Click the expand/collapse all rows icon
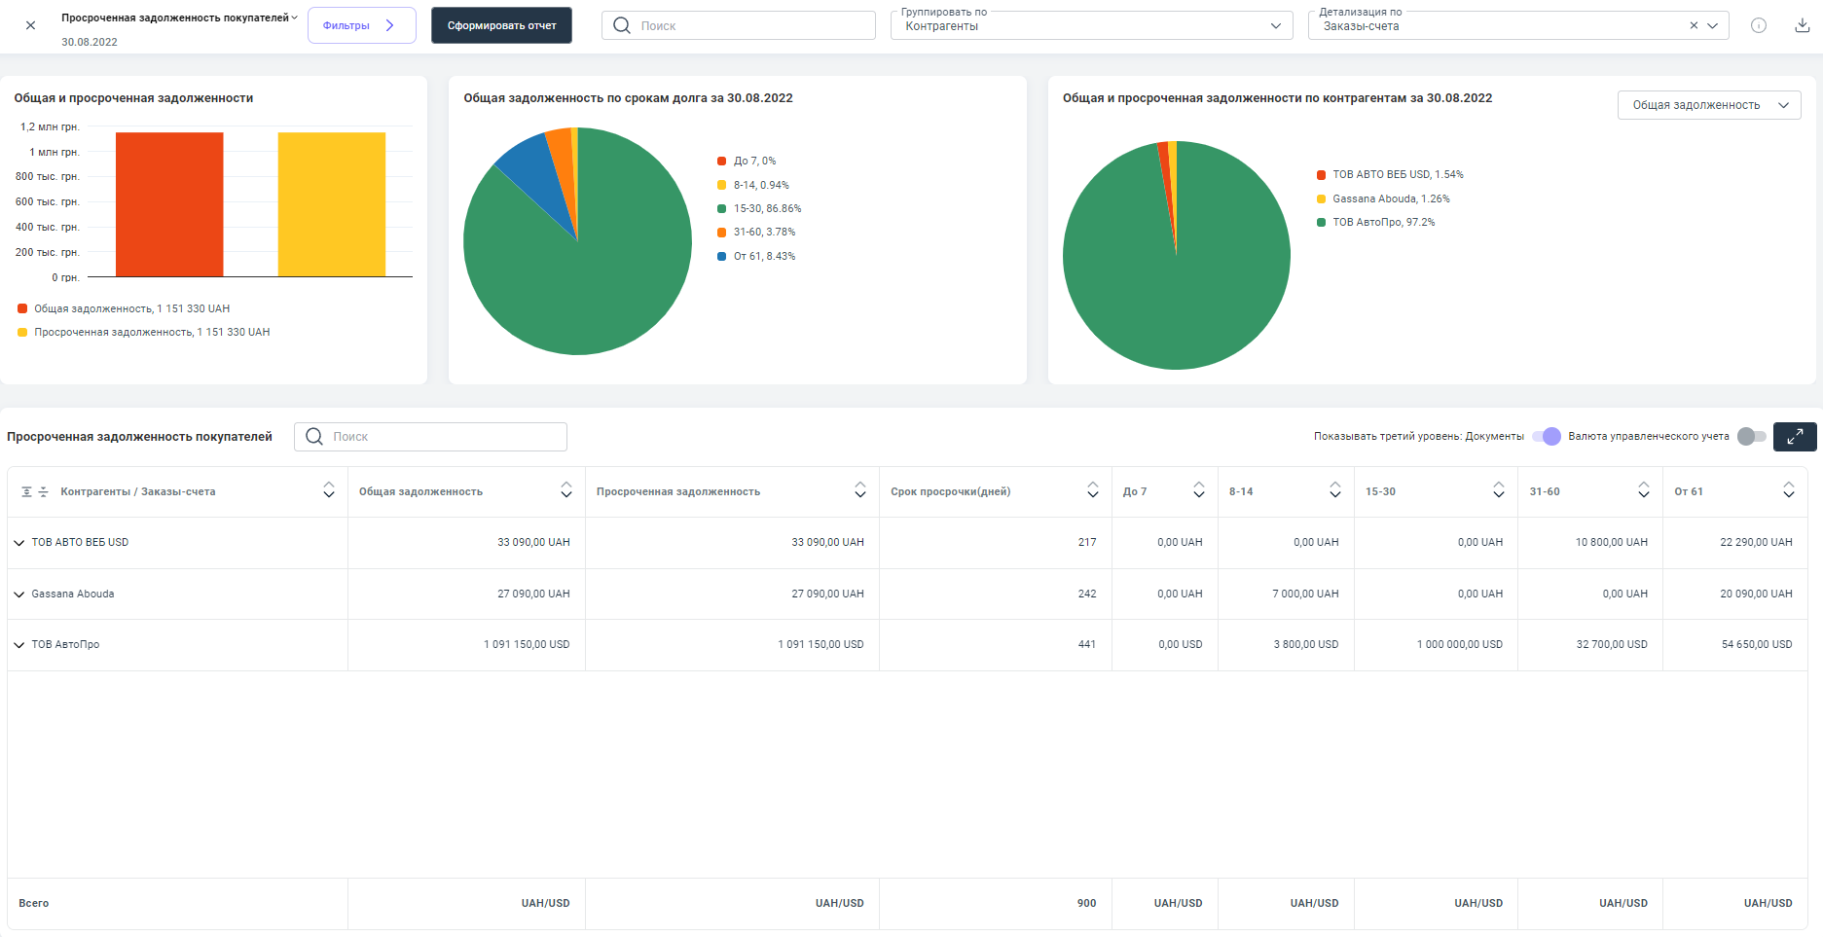Image resolution: width=1823 pixels, height=937 pixels. click(x=35, y=492)
